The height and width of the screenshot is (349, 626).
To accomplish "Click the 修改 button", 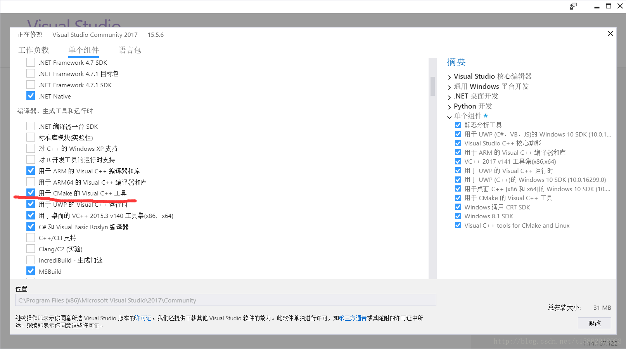I will click(595, 323).
